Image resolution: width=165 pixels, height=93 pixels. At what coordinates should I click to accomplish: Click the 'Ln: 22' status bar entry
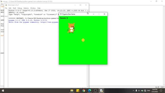tap(157, 87)
